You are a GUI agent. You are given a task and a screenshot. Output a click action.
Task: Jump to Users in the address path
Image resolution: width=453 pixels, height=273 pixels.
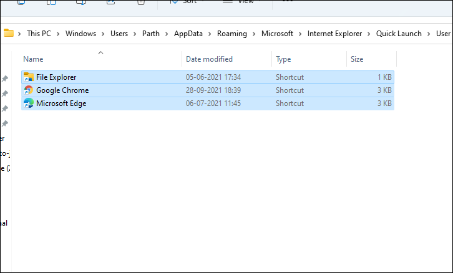tap(119, 34)
